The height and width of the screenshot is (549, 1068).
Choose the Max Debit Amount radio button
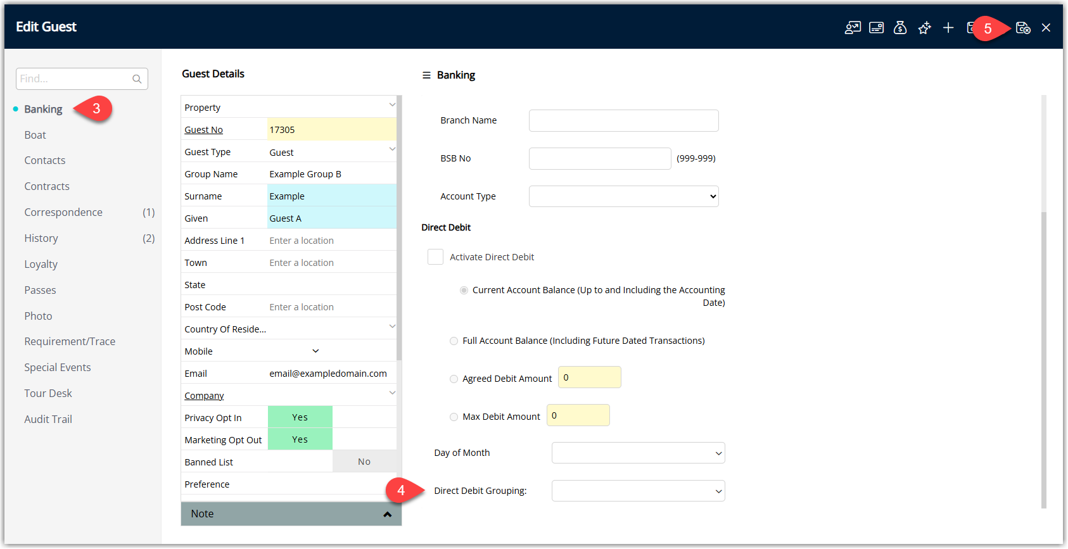(454, 417)
